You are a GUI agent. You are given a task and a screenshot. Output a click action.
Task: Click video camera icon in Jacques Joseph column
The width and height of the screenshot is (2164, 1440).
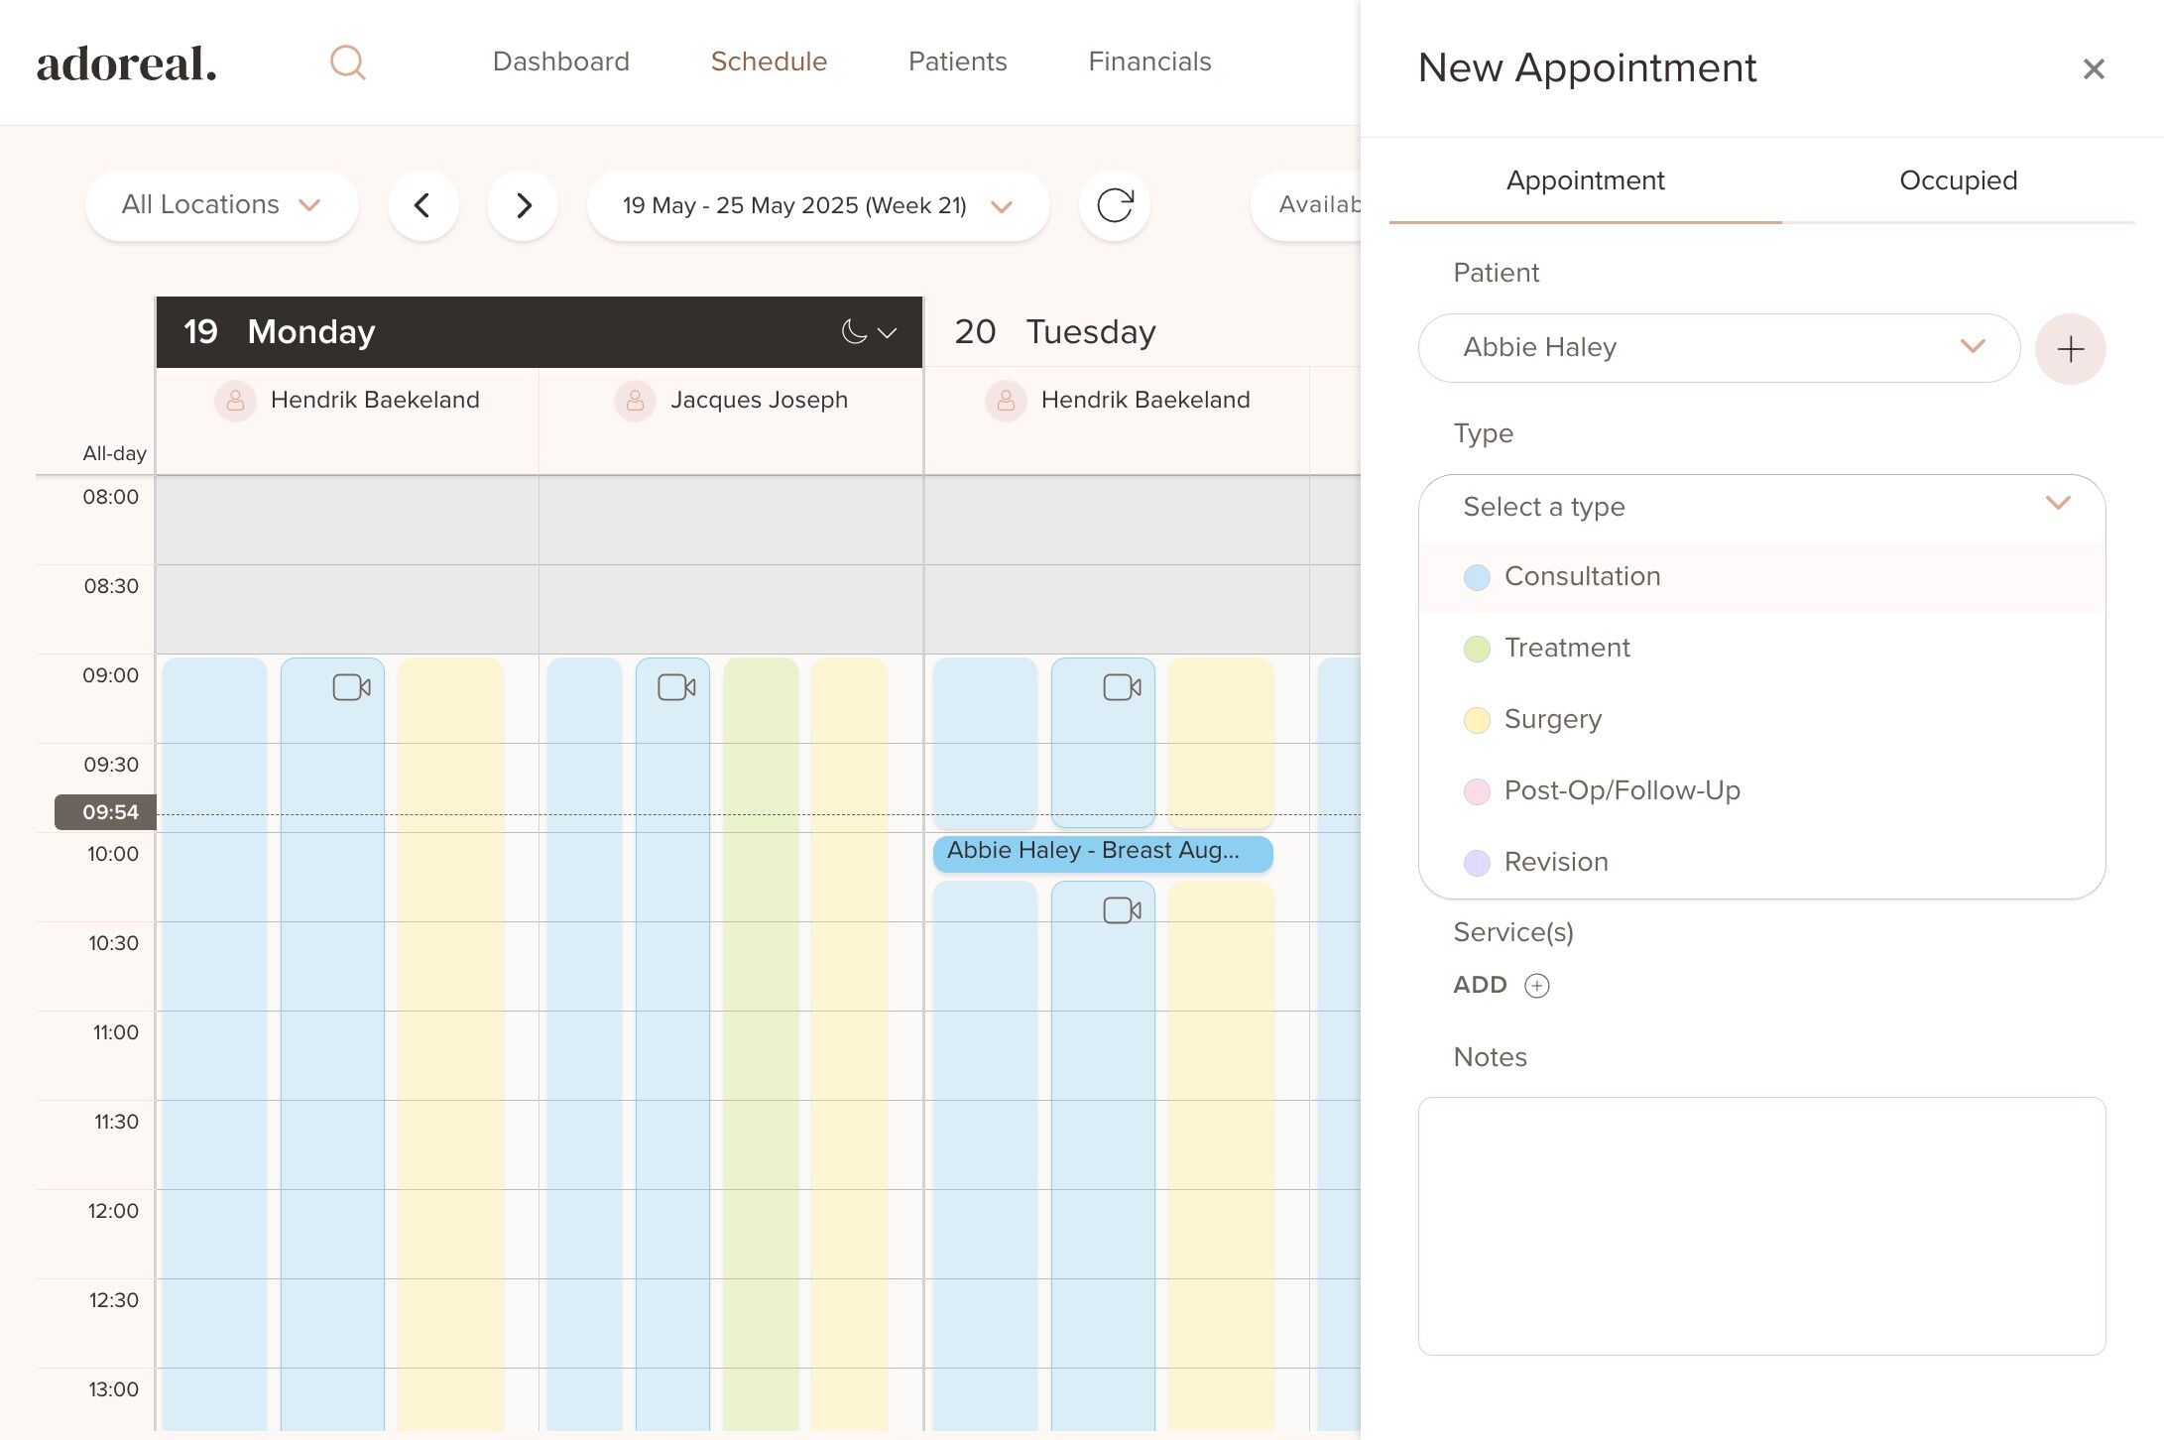click(676, 687)
